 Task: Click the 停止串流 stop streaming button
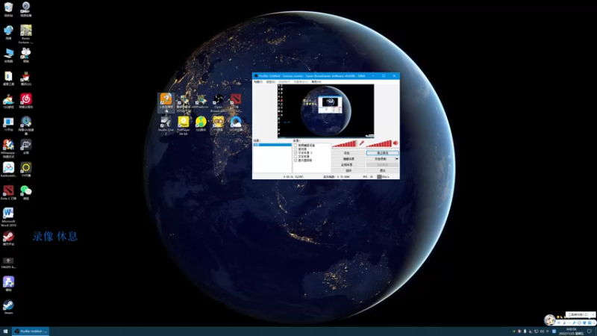coord(382,153)
